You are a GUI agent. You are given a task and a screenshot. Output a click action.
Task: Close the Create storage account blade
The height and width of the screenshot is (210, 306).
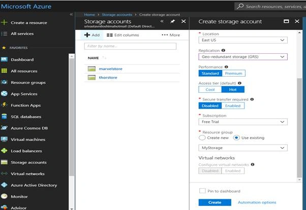coord(297,21)
